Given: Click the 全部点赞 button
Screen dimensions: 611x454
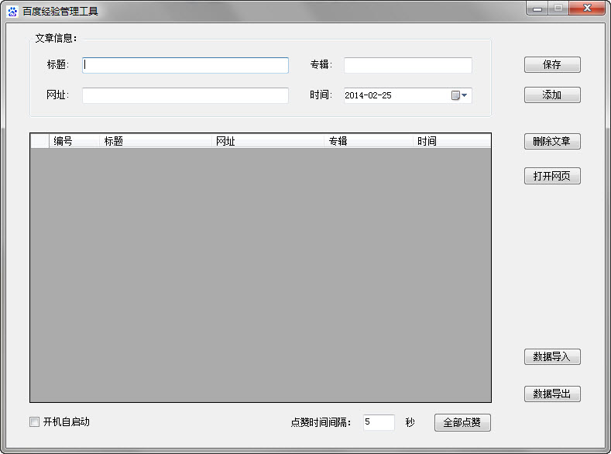Looking at the screenshot, I should pos(462,422).
